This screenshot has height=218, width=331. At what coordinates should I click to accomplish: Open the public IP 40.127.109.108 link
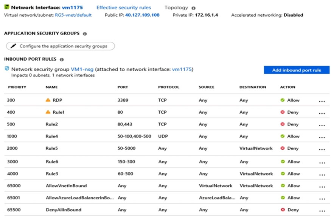click(142, 15)
